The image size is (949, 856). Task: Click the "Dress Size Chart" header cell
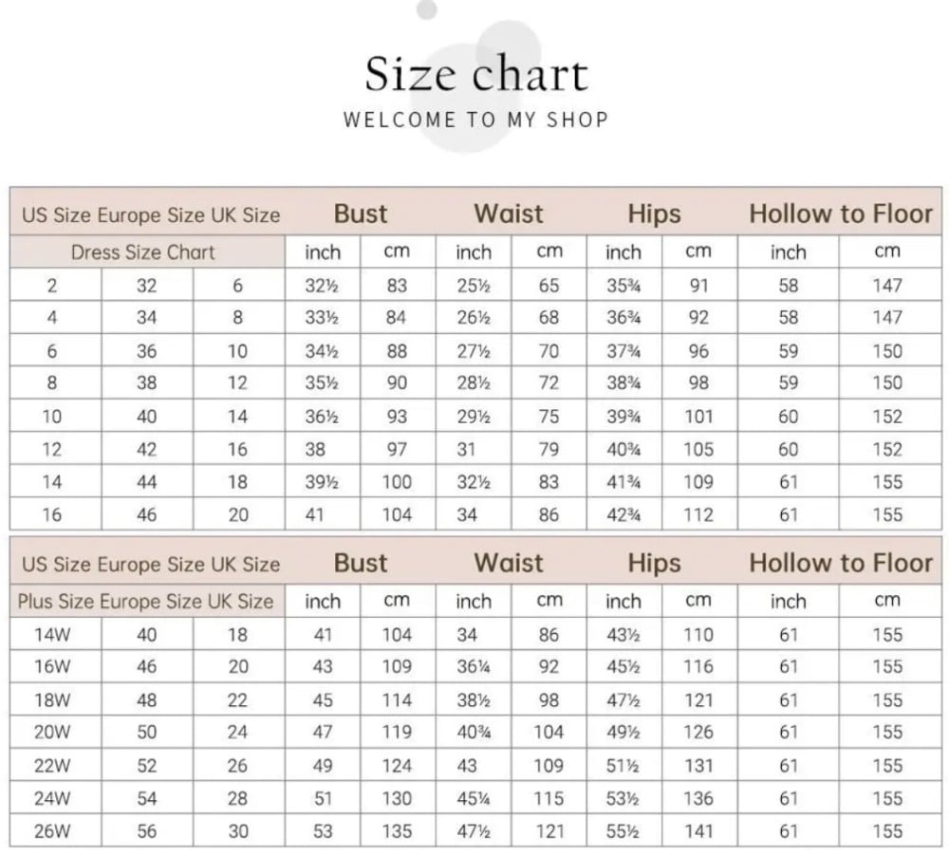coord(143,252)
